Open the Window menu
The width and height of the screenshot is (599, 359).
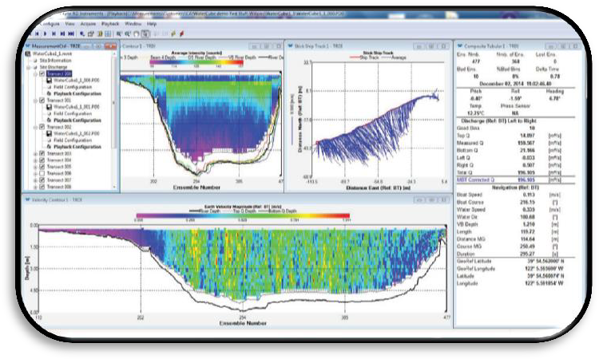pos(133,25)
